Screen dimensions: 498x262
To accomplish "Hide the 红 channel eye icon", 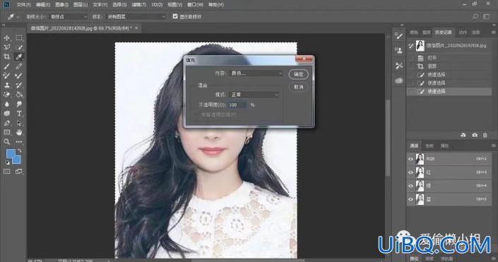I will (x=410, y=173).
